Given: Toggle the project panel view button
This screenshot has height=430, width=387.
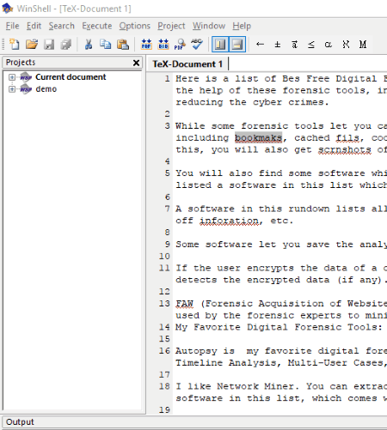Looking at the screenshot, I should tap(220, 45).
